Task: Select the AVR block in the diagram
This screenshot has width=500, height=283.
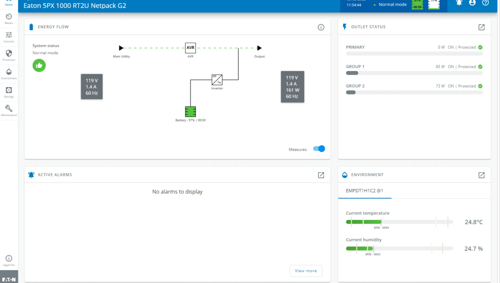Action: [190, 48]
